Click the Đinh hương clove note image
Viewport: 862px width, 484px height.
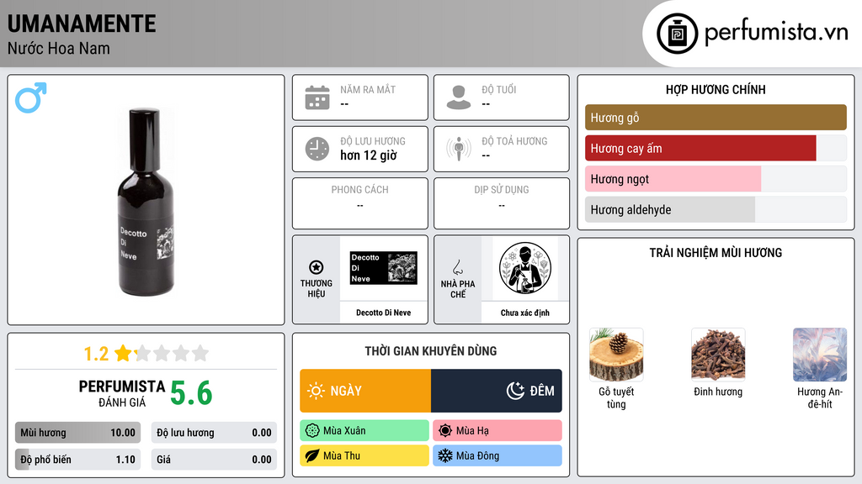[718, 355]
